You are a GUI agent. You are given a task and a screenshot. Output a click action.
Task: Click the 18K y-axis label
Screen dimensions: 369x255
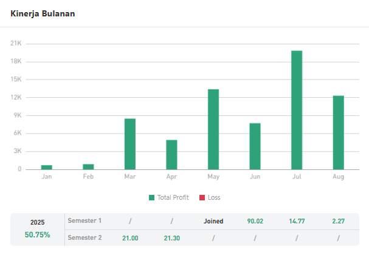[x=16, y=61]
